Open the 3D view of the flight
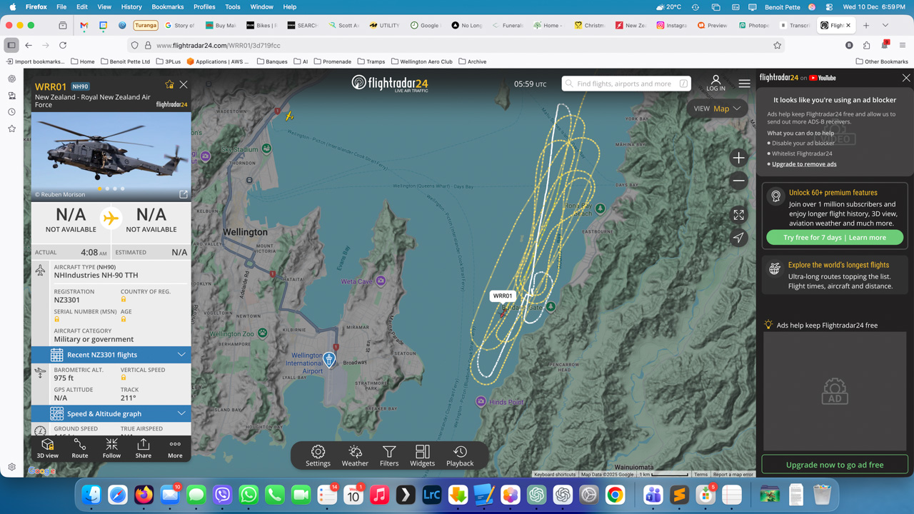The height and width of the screenshot is (514, 914). pyautogui.click(x=48, y=448)
